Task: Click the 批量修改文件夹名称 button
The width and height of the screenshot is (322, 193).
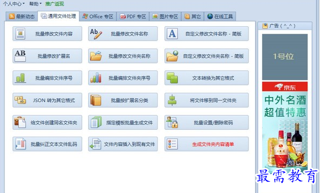Action: pyautogui.click(x=123, y=56)
